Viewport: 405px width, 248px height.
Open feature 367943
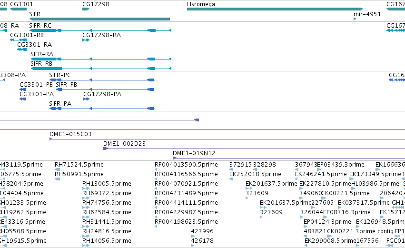point(306,165)
